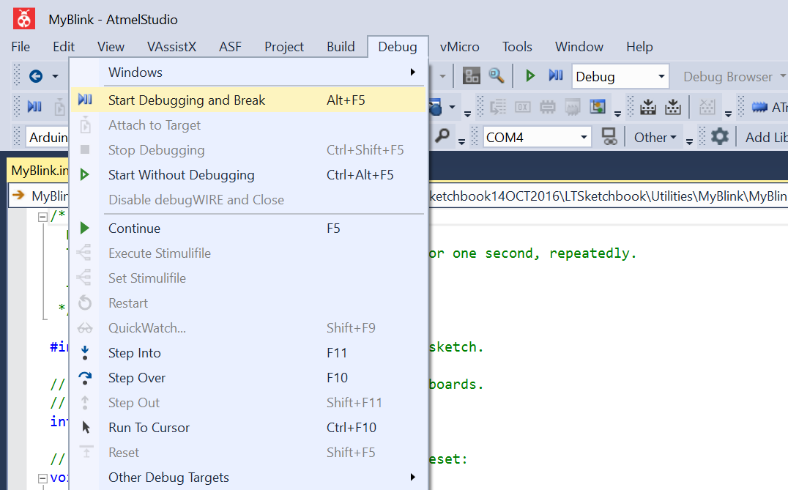Expand the Windows submenu
The height and width of the screenshot is (490, 788).
tap(249, 73)
